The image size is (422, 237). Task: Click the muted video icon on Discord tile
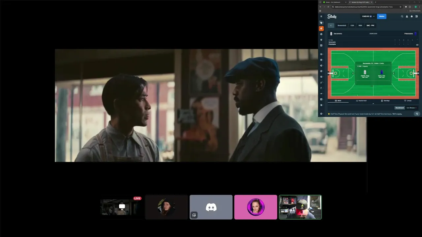pos(194,215)
